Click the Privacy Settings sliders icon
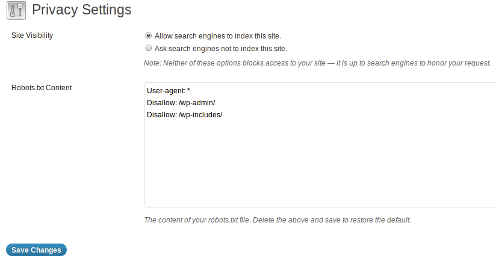Screen dimensions: 496x270 [16, 10]
